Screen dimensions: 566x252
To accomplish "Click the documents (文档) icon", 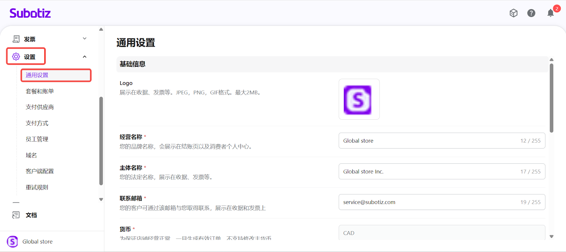I will pyautogui.click(x=16, y=215).
